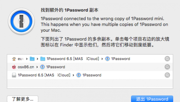Click the 1Password icon after osx86.cn

click(42, 67)
